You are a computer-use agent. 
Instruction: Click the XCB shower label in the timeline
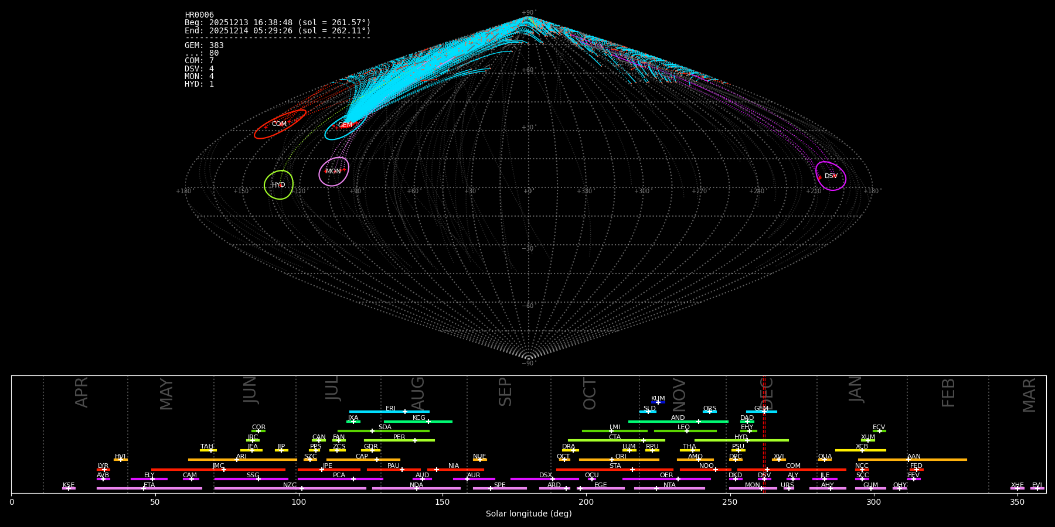(x=862, y=447)
